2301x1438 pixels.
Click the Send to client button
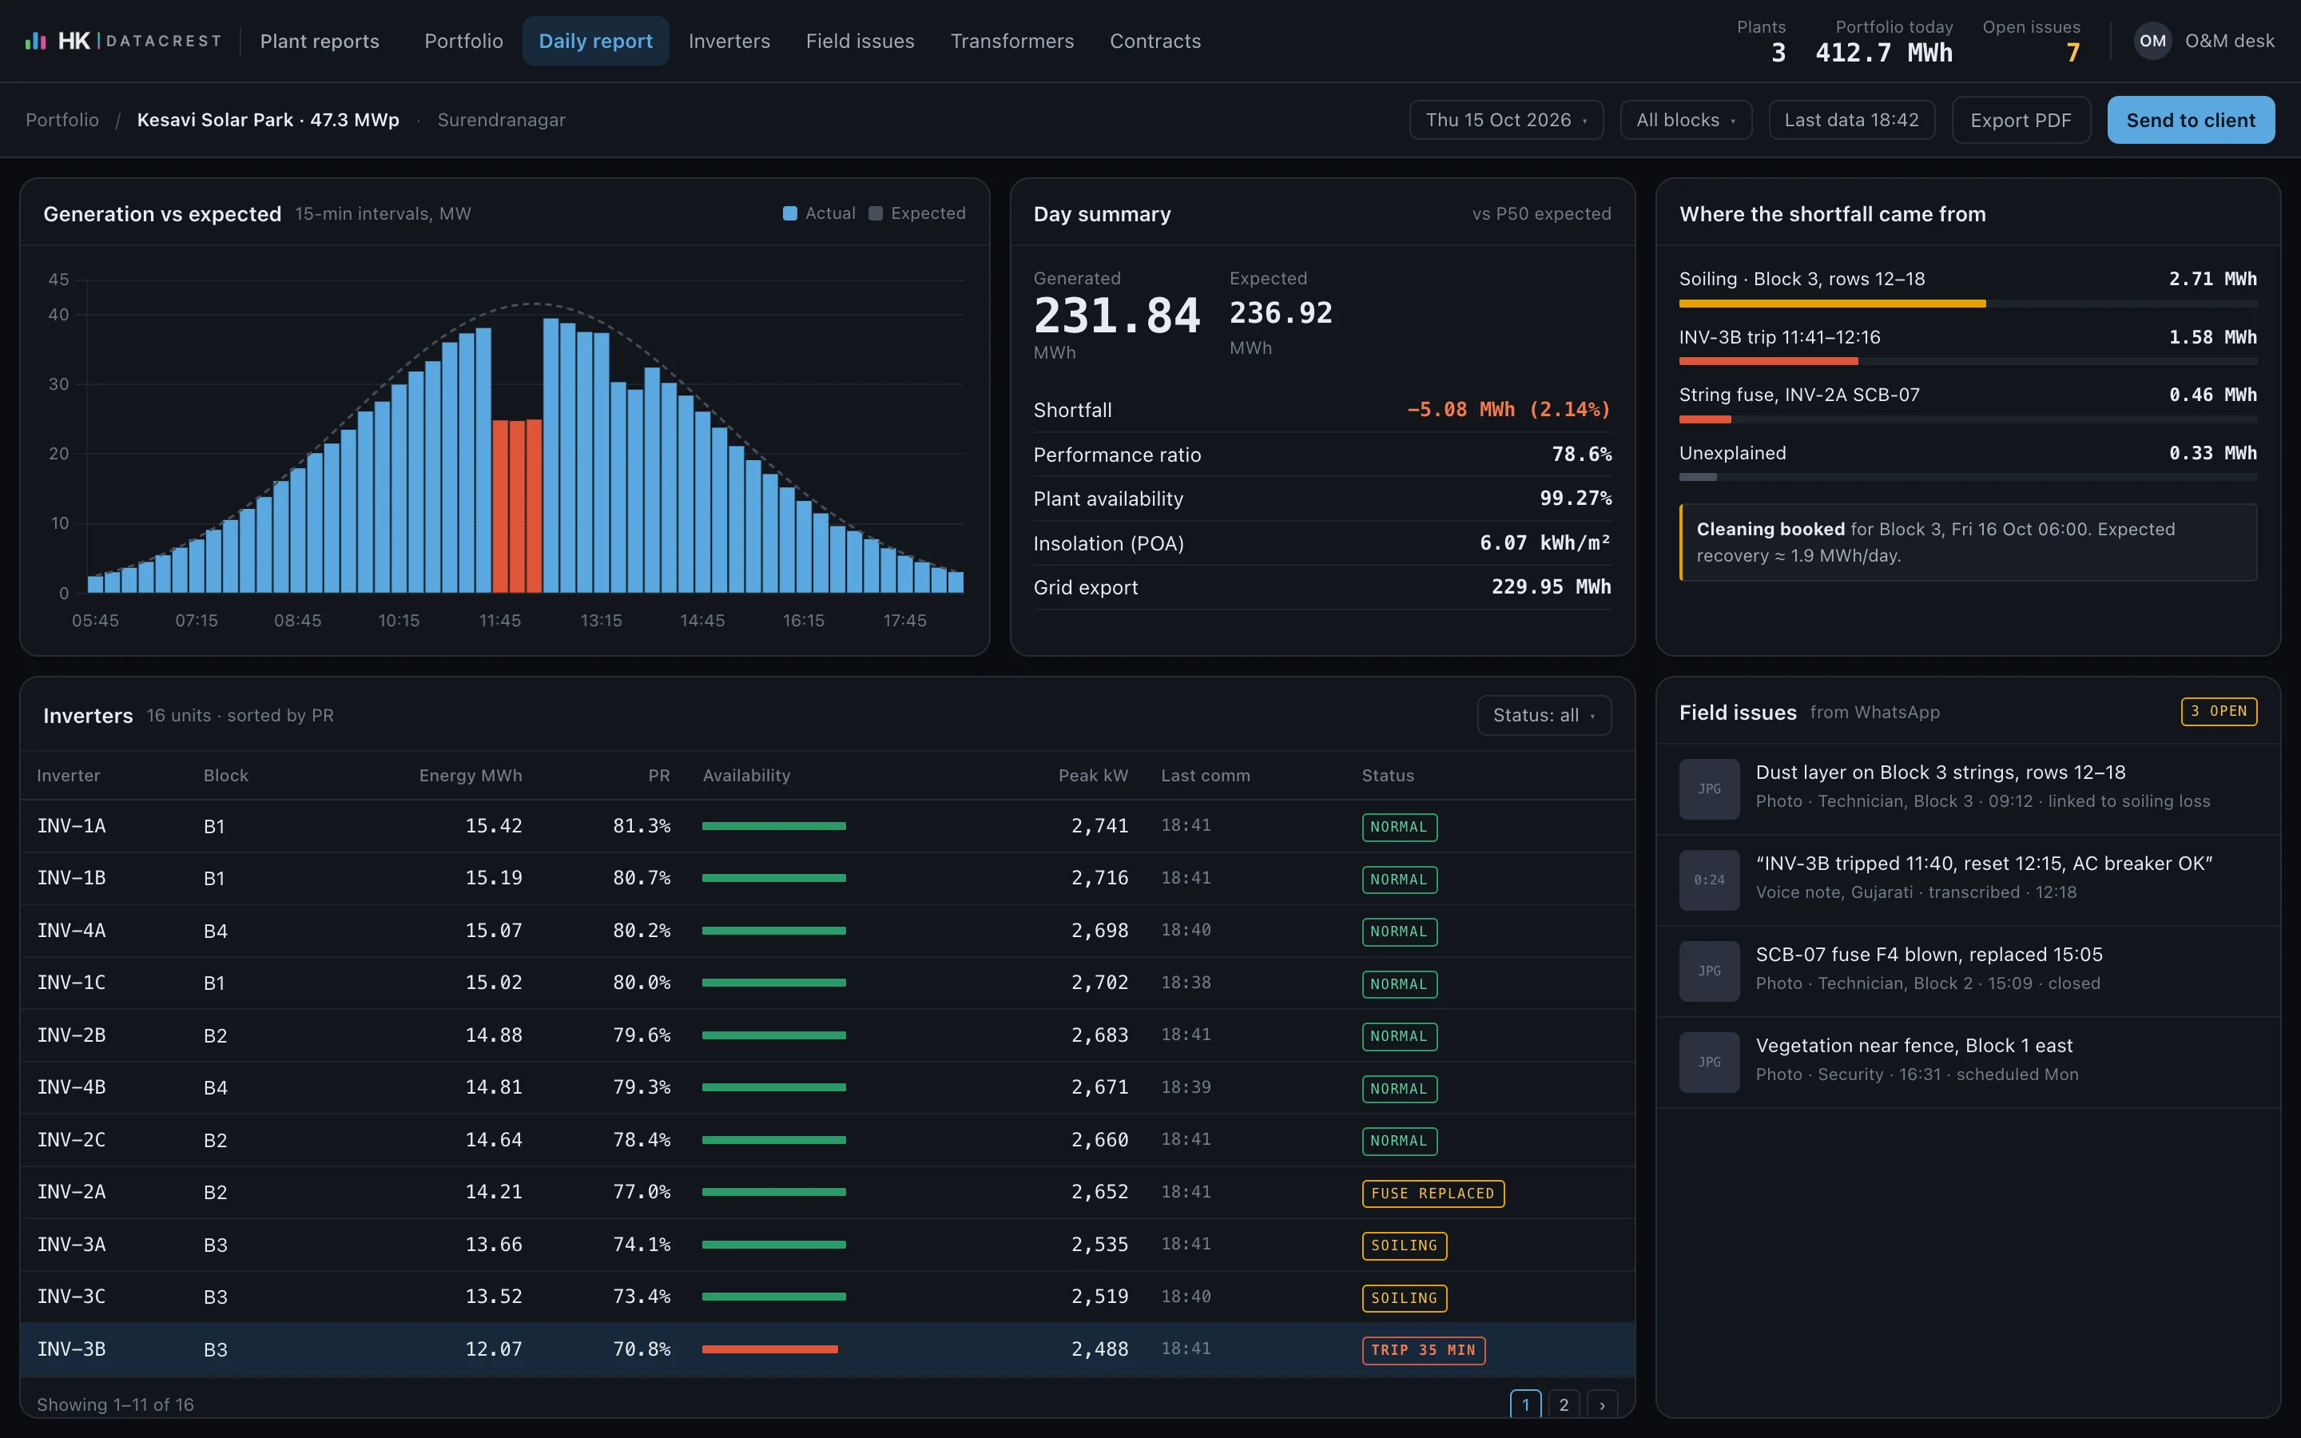pyautogui.click(x=2191, y=120)
